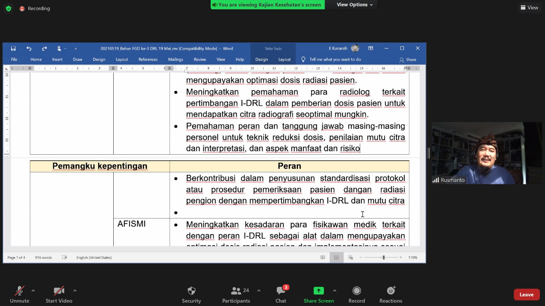Screen dimensions: 545x306
Task: Switch to the Home ribbon tab
Action: [36, 59]
